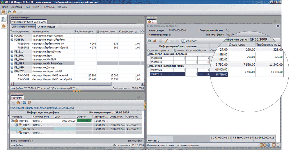Select the 01 tab in Позиции panel
The width and height of the screenshot is (291, 150).
[151, 22]
